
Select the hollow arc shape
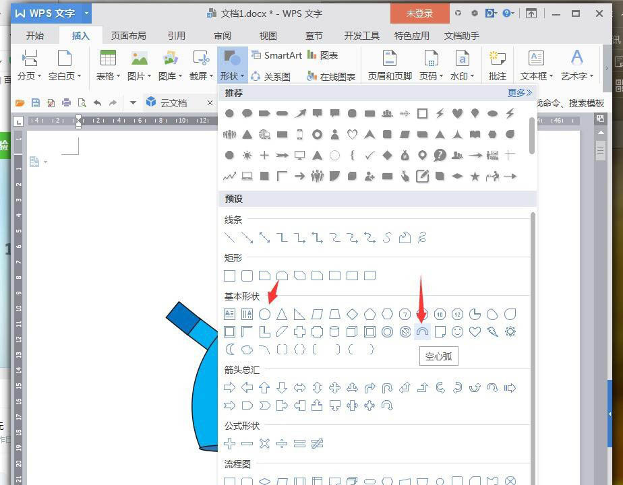[422, 332]
